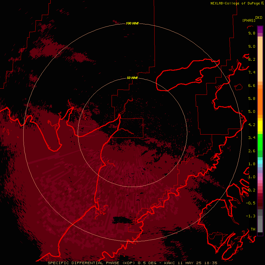Image resolution: width=265 pixels, height=265 pixels.
Task: Click the 50 NMI range ring label
Action: [132, 78]
